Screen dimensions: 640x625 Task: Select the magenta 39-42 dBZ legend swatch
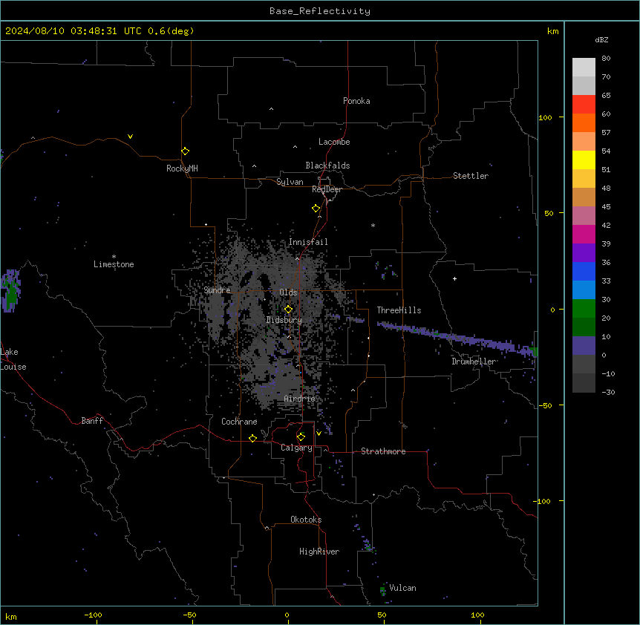click(x=584, y=234)
